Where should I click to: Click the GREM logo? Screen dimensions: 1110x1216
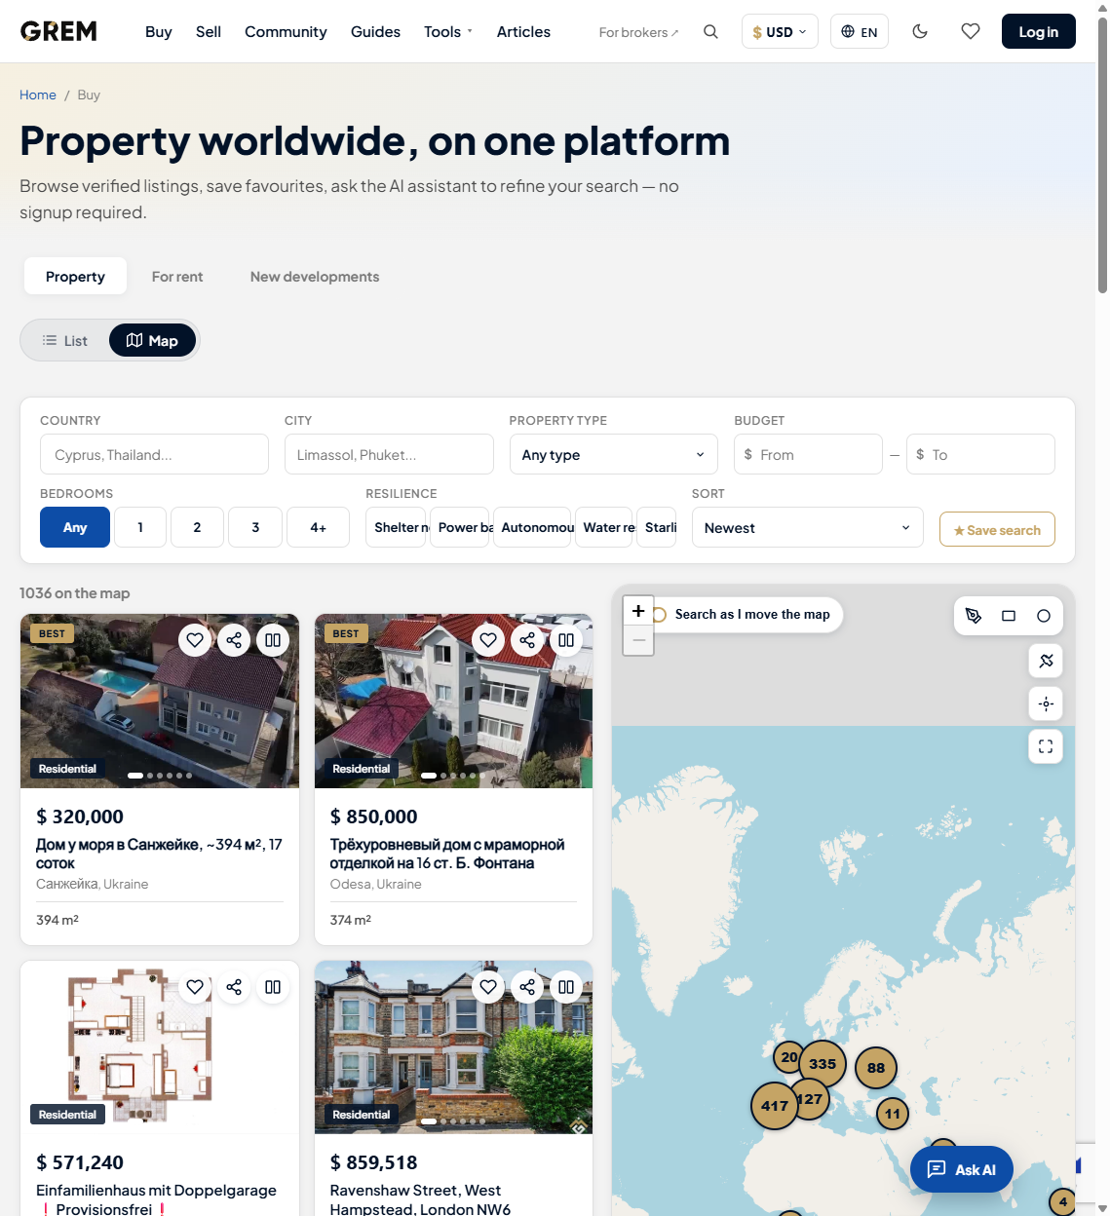[x=58, y=31]
